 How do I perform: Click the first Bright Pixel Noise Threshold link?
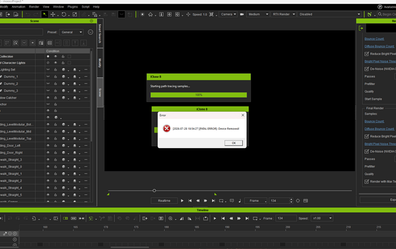[380, 61]
